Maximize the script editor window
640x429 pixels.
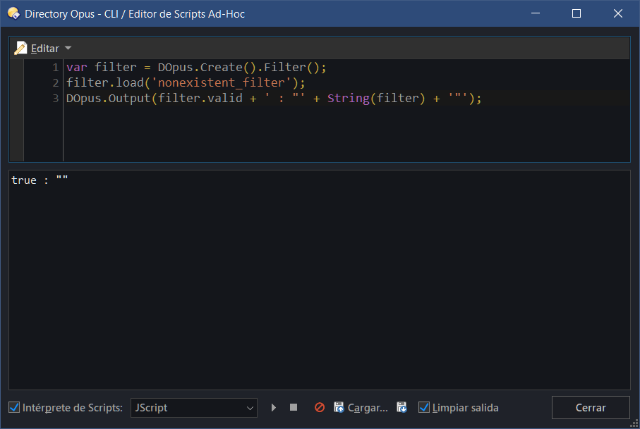coord(576,13)
